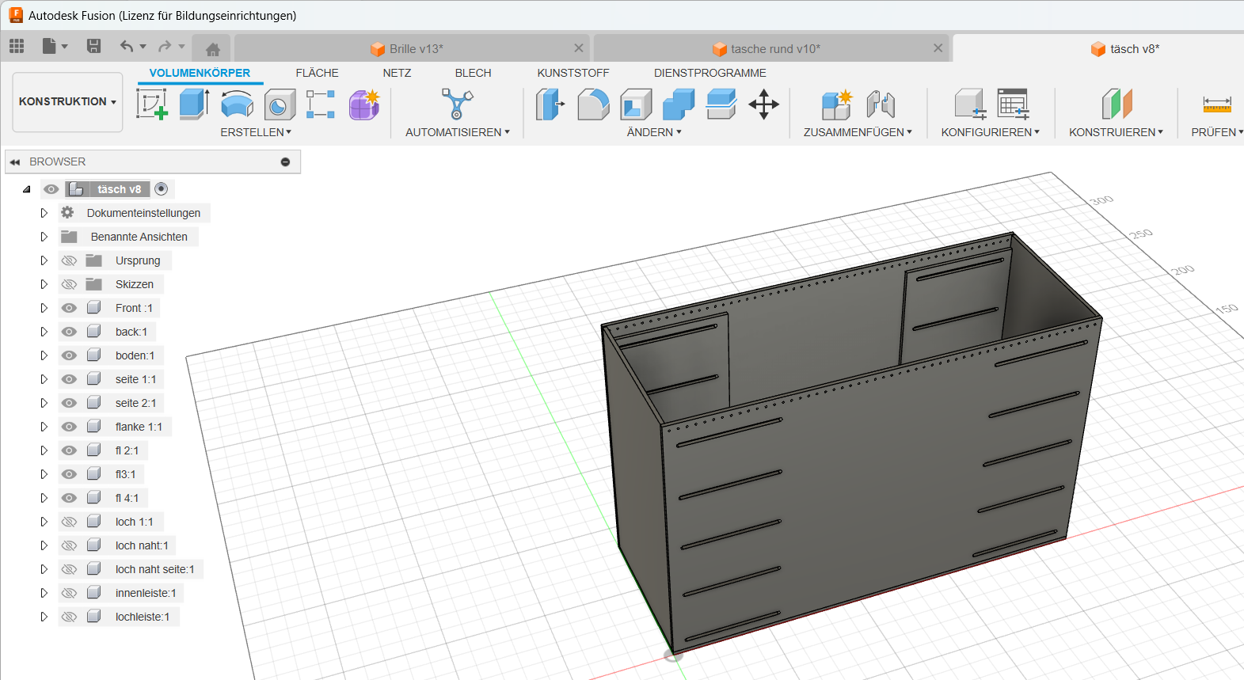
Task: Switch to the BLECH tab
Action: tap(473, 73)
